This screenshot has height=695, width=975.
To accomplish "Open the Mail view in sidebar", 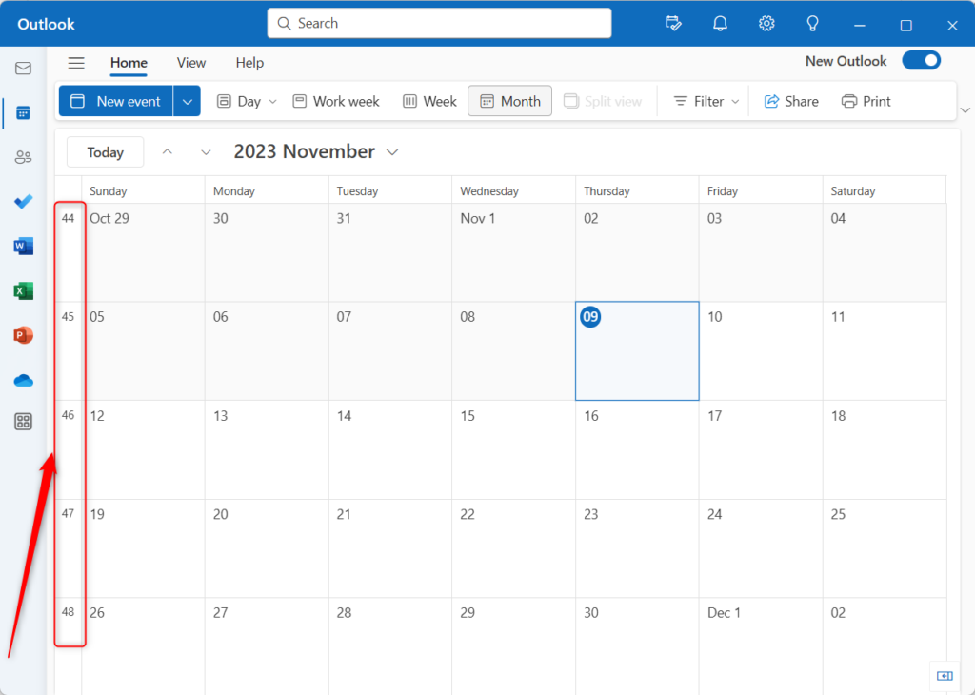I will (23, 68).
